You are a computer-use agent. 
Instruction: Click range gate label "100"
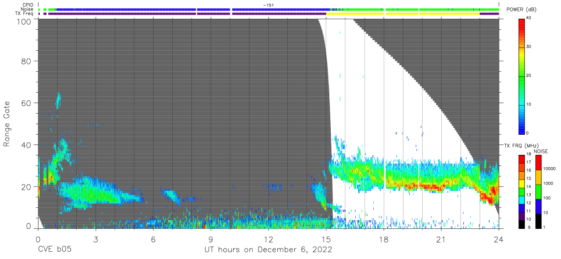point(24,21)
